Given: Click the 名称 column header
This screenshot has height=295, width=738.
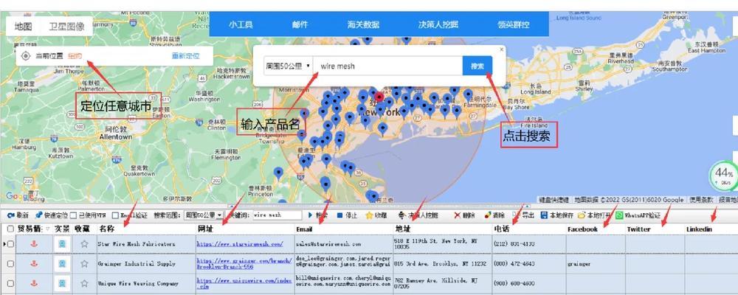Looking at the screenshot, I should [x=146, y=229].
